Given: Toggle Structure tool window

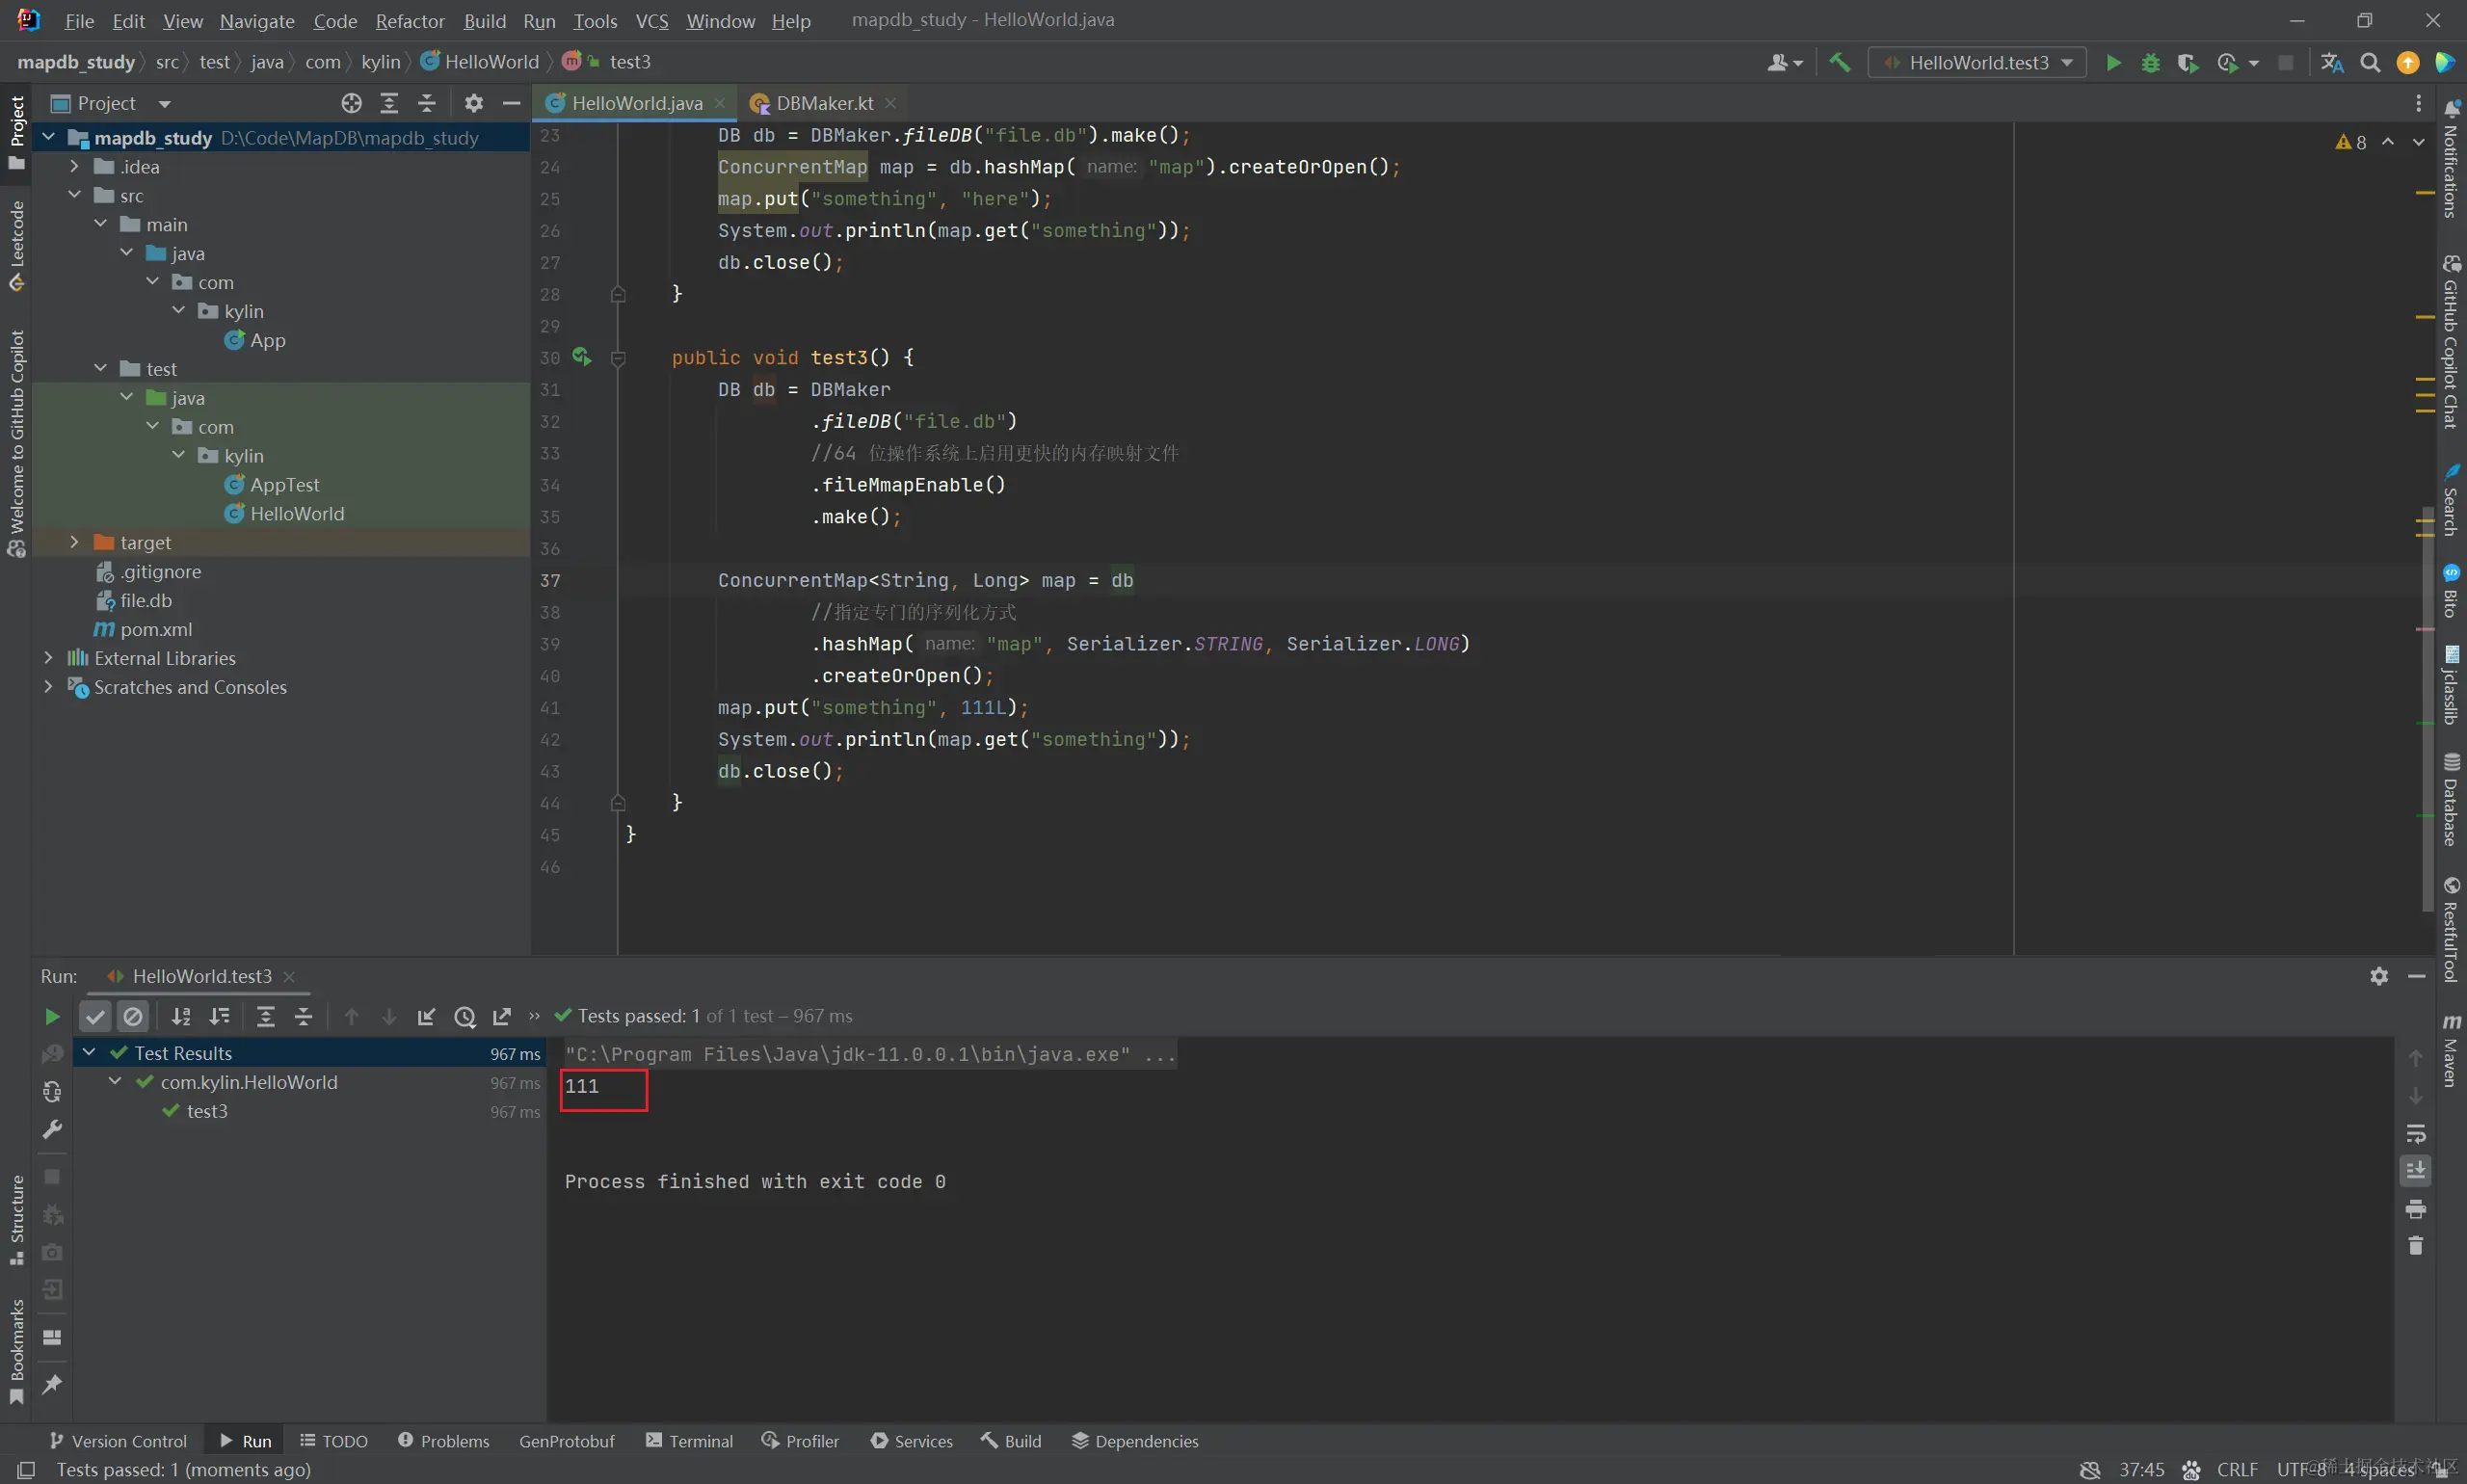Looking at the screenshot, I should (16, 1220).
